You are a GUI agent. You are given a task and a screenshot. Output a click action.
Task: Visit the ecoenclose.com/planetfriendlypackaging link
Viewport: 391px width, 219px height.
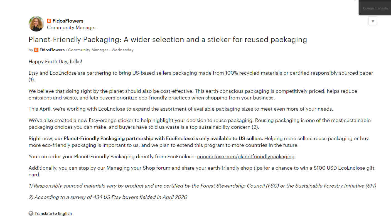click(x=246, y=157)
